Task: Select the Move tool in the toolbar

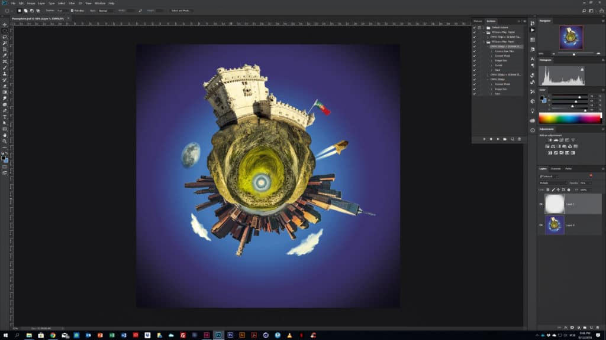Action: (5, 24)
